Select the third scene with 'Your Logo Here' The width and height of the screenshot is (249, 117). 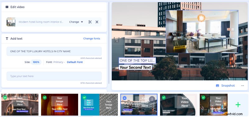[99, 105]
